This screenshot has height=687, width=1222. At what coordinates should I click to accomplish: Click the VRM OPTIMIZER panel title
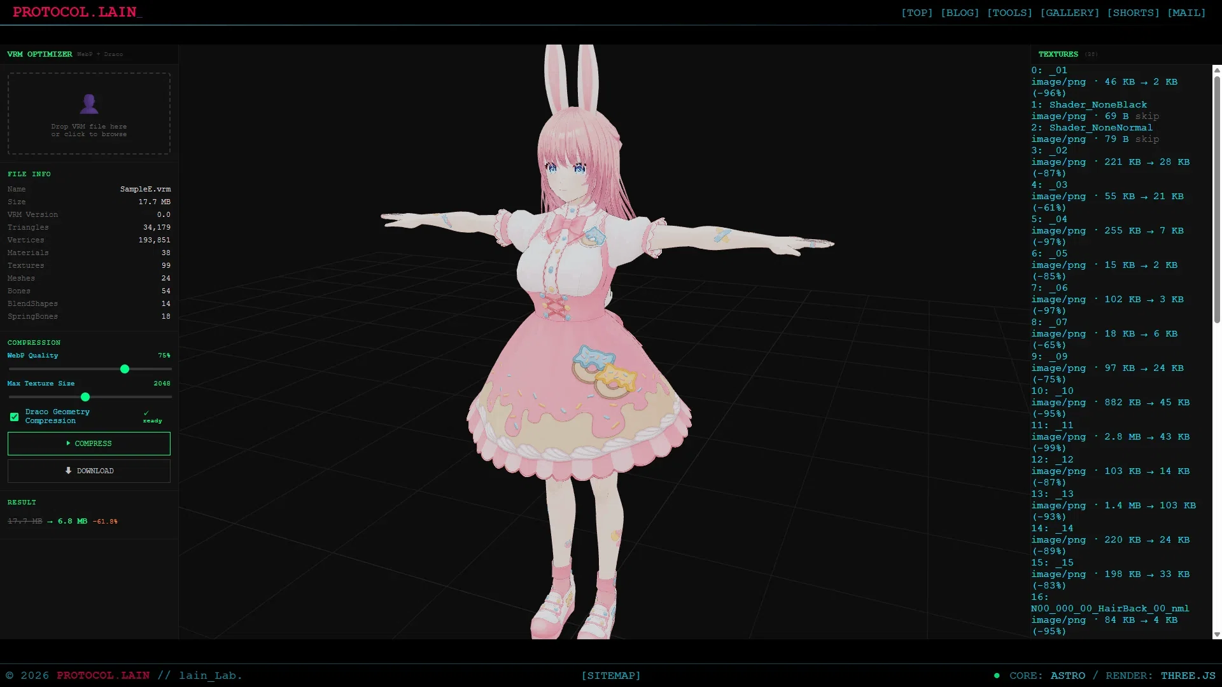(x=39, y=54)
